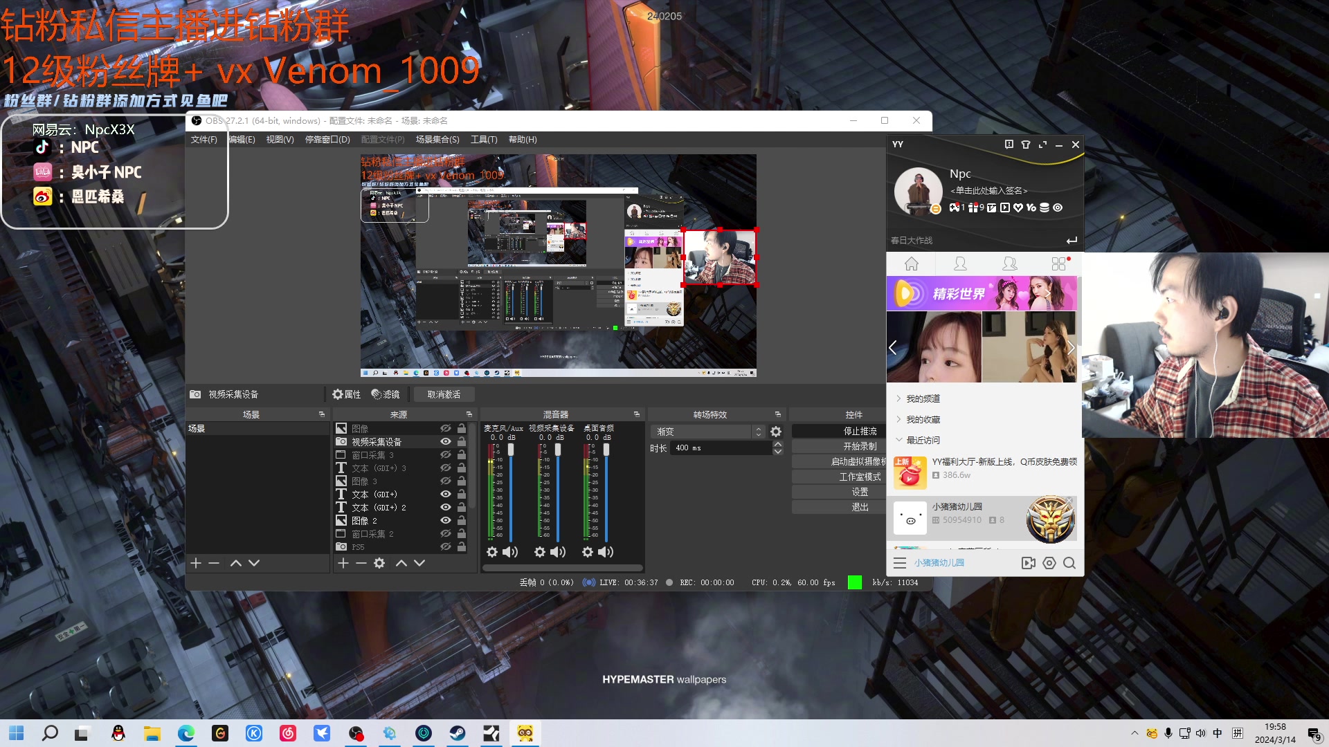Undock the 来源 panel with its float icon

pyautogui.click(x=469, y=414)
